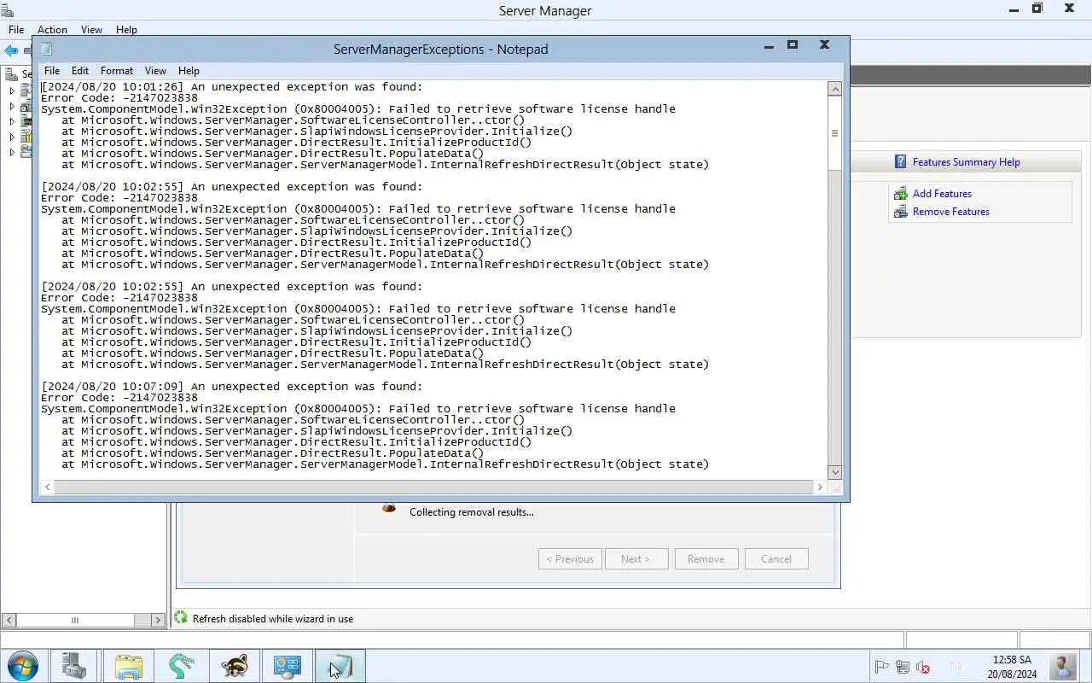Click the Previous button in wizard
This screenshot has width=1092, height=683.
click(x=570, y=559)
